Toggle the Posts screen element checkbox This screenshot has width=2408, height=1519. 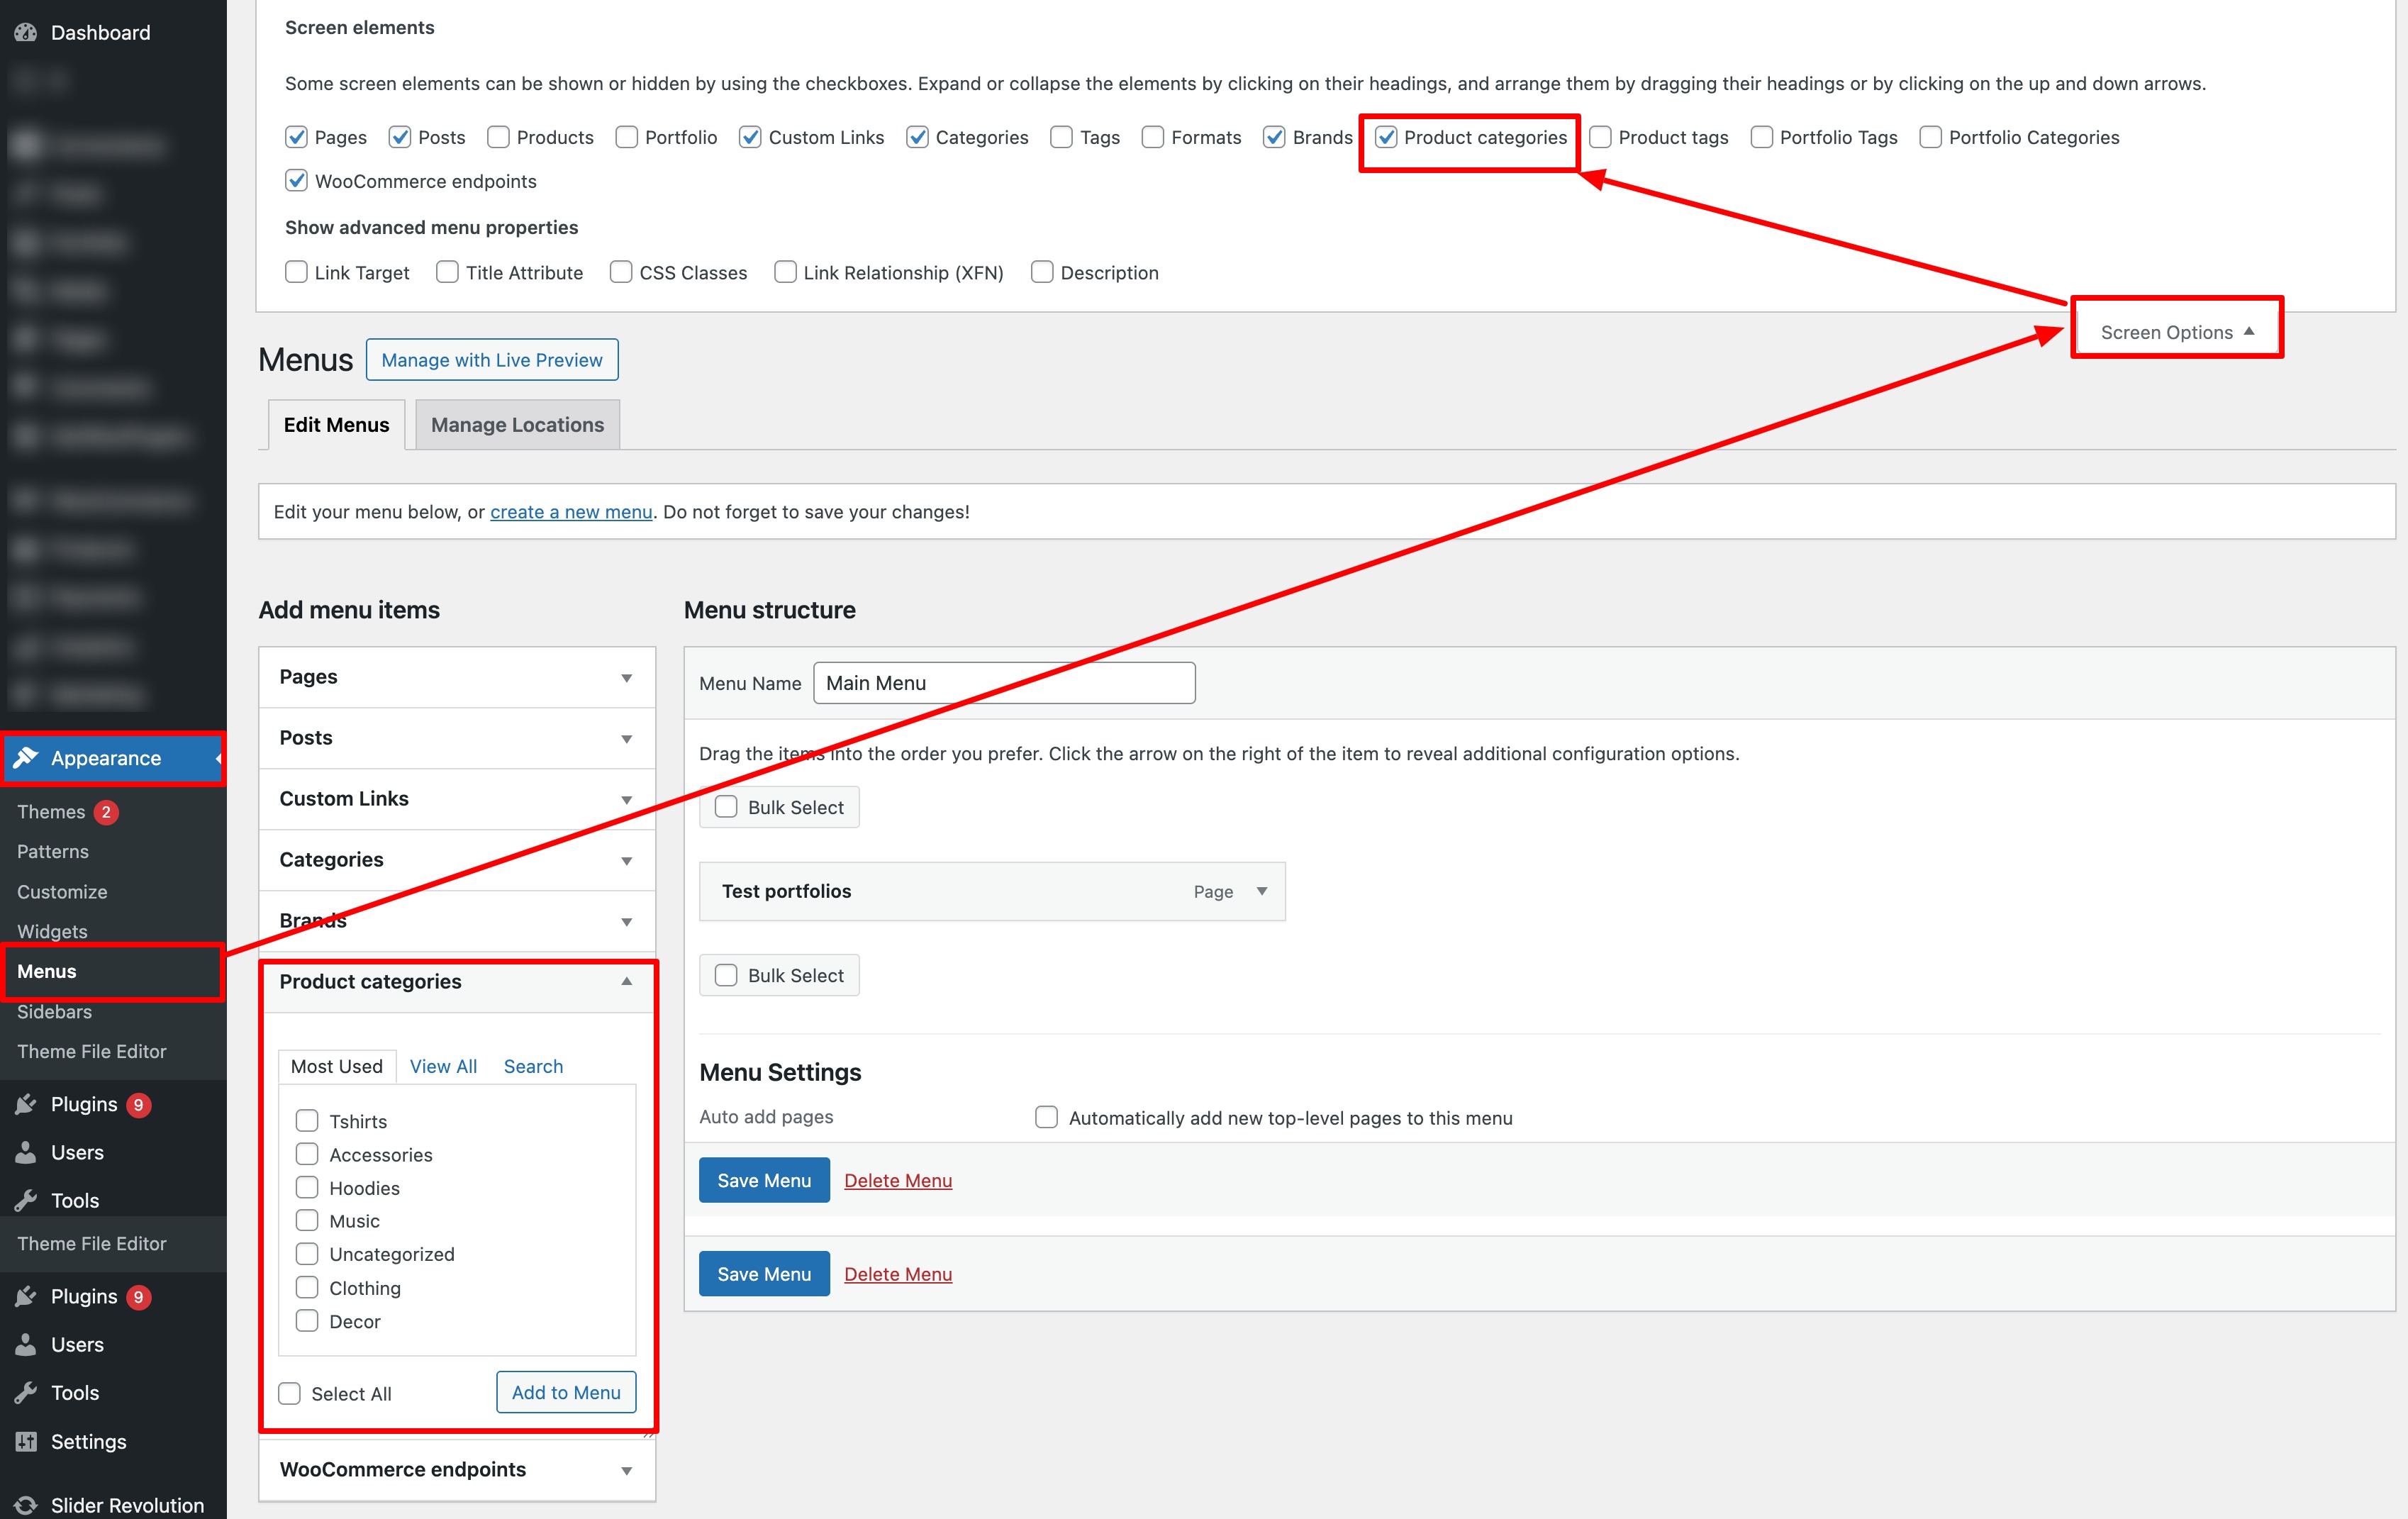point(400,137)
